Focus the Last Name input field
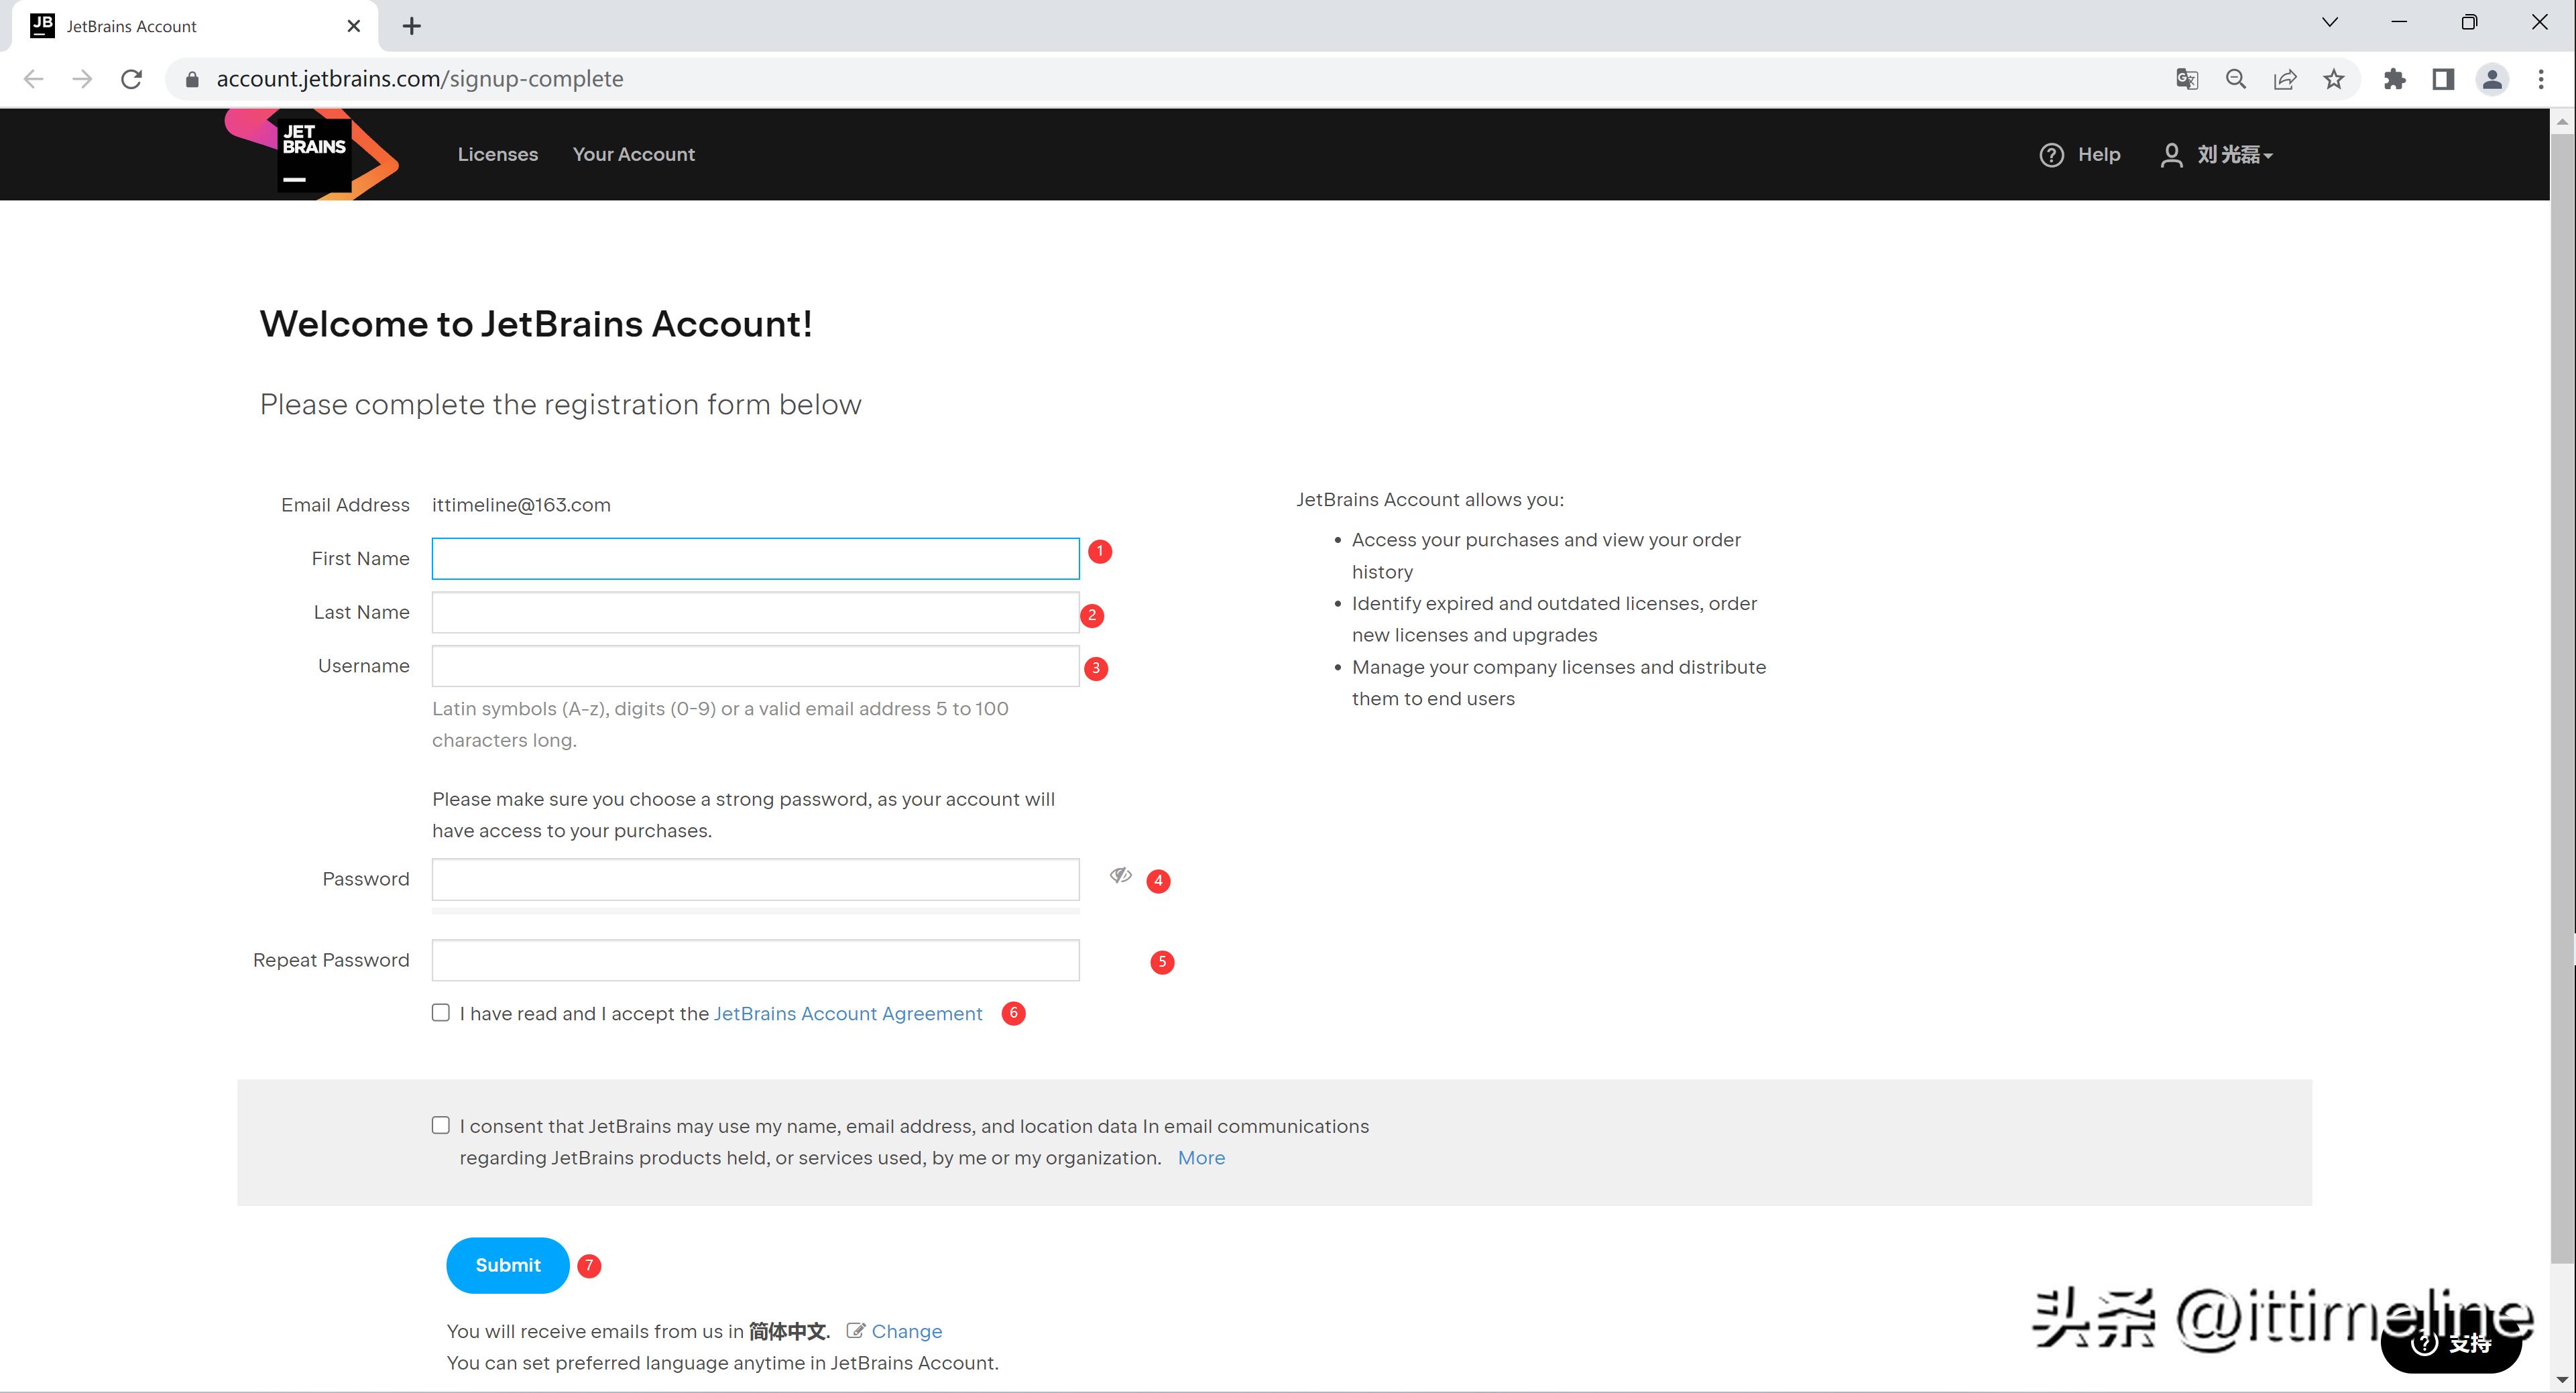Screen dimensions: 2576x1393 [x=755, y=612]
